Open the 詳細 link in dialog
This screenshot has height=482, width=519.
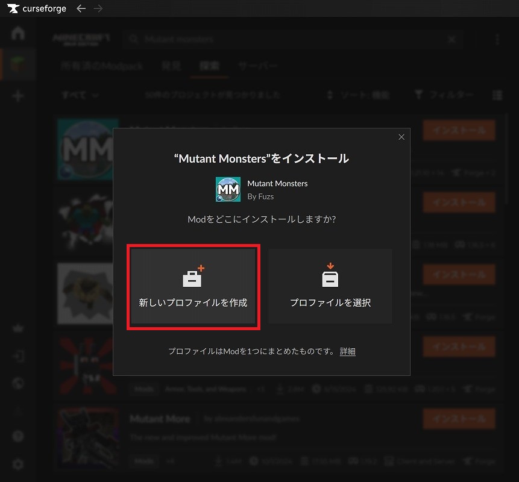click(348, 351)
